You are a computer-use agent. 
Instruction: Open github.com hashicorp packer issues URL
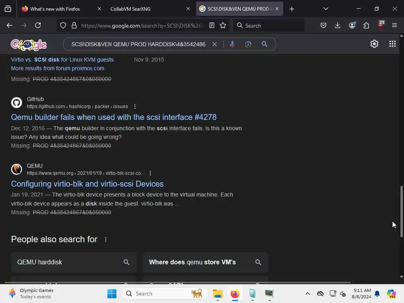point(77,107)
